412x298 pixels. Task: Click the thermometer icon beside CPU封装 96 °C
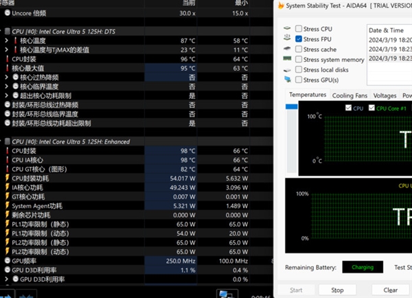(7, 59)
